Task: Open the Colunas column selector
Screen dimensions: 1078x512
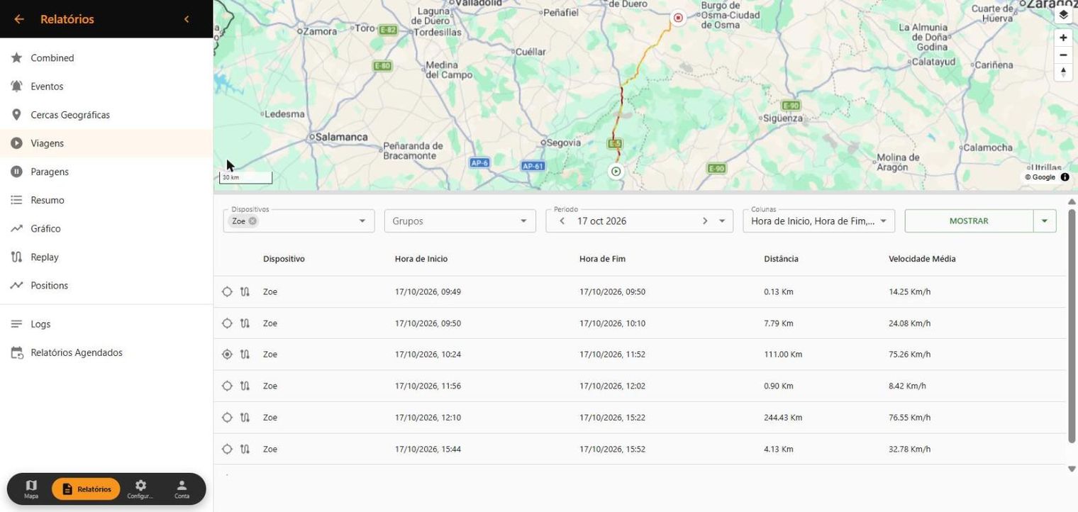Action: click(x=818, y=221)
